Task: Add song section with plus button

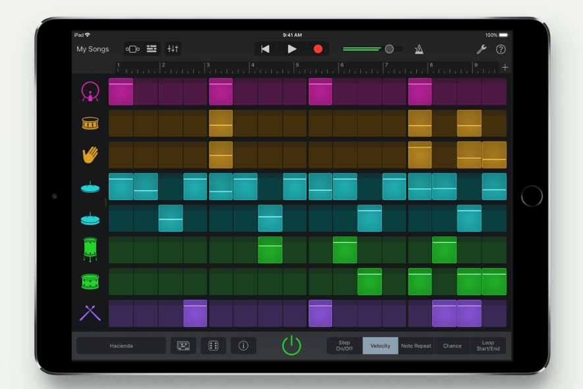Action: coord(505,67)
